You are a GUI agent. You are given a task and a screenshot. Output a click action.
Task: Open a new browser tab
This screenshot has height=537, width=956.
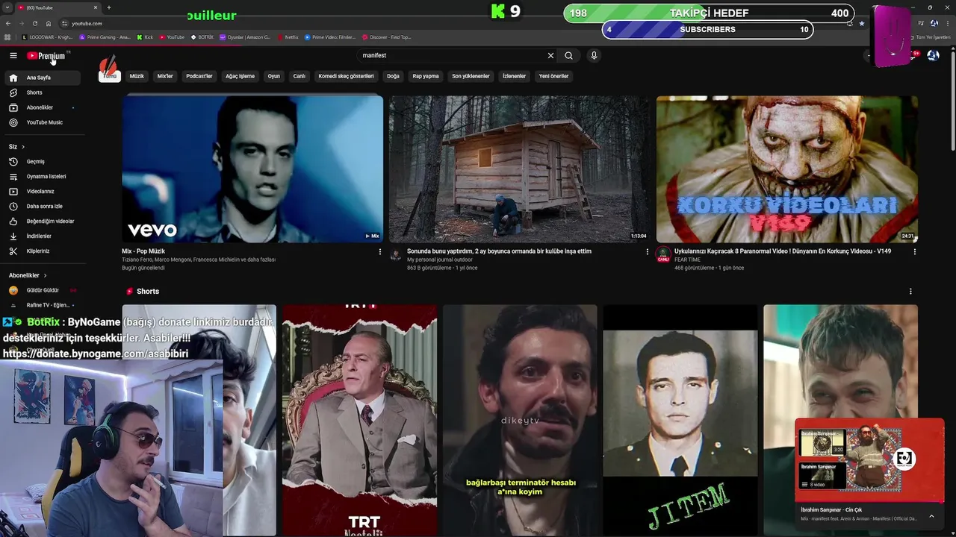[109, 7]
